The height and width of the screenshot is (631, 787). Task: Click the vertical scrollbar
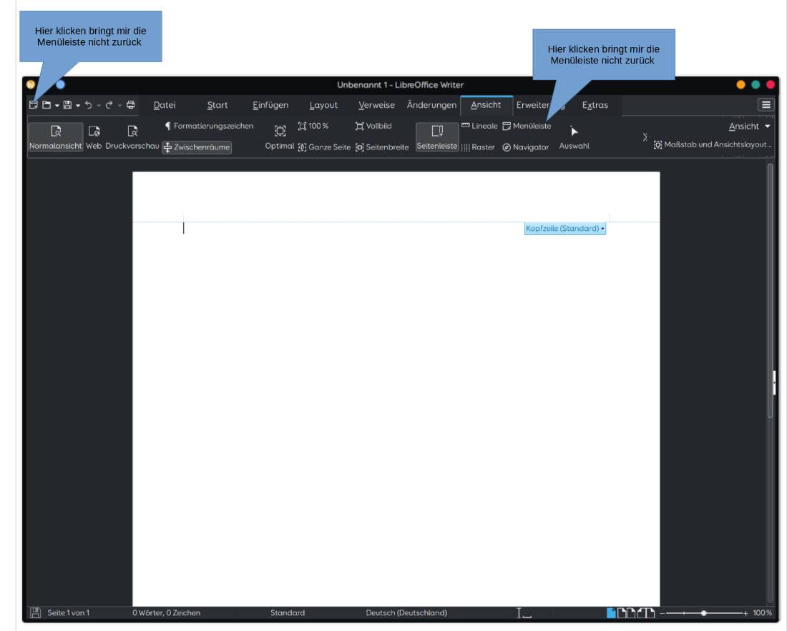click(x=770, y=291)
